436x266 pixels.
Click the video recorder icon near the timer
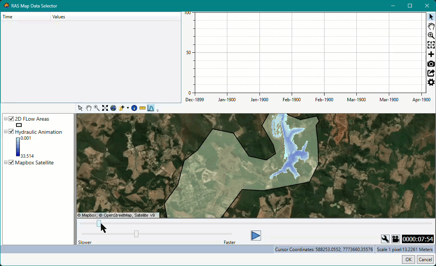pyautogui.click(x=396, y=239)
